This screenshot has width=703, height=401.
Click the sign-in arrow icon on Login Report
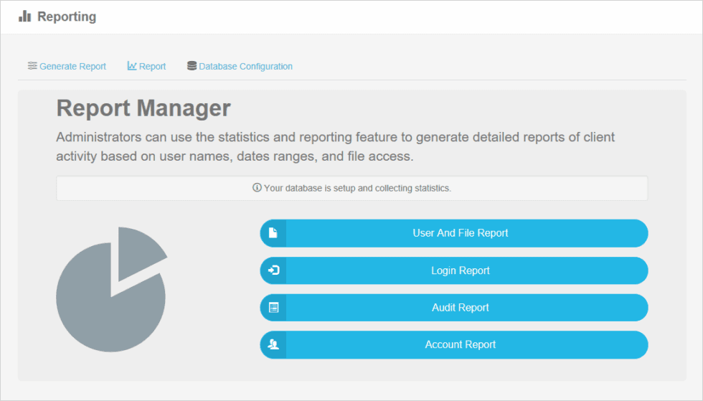point(273,270)
